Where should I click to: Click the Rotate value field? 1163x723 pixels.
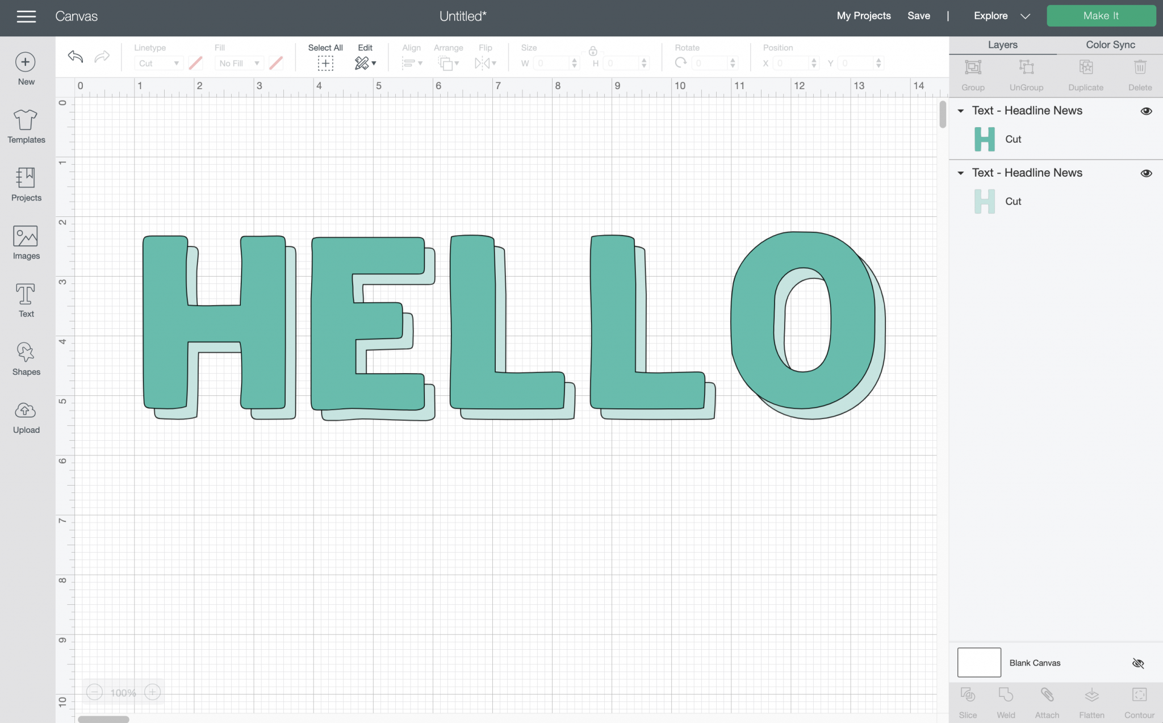click(710, 63)
